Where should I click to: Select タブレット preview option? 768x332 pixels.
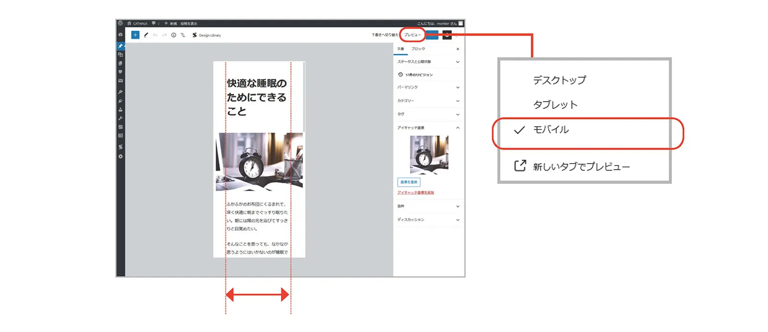(555, 105)
